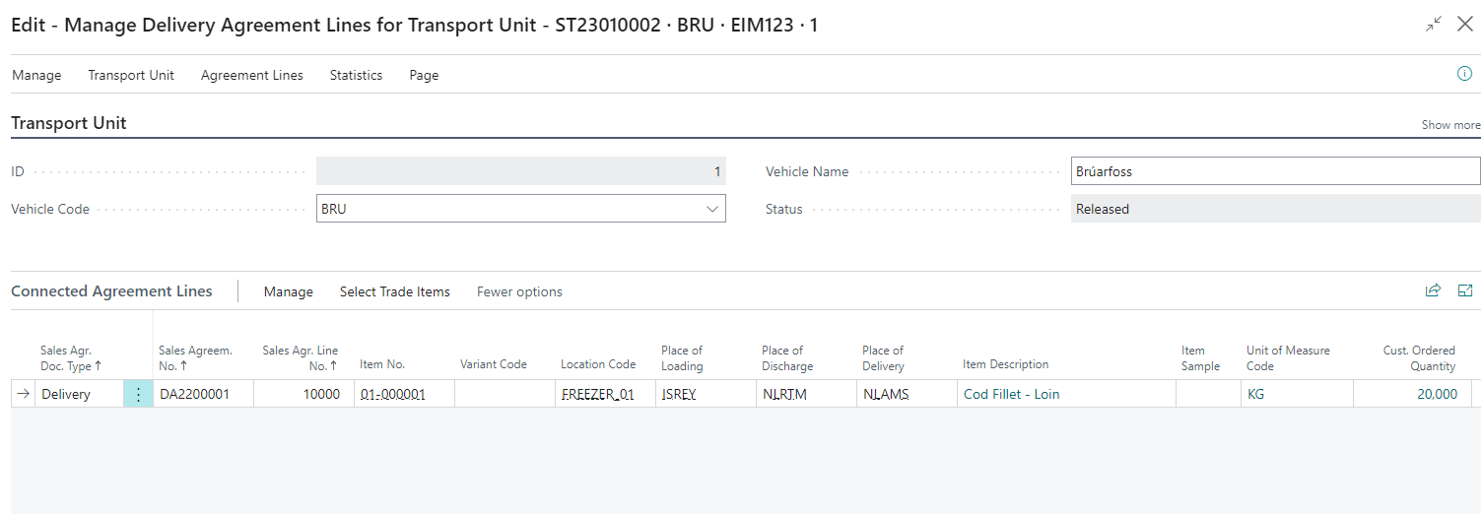Open the Manage menu in the top bar

36,75
